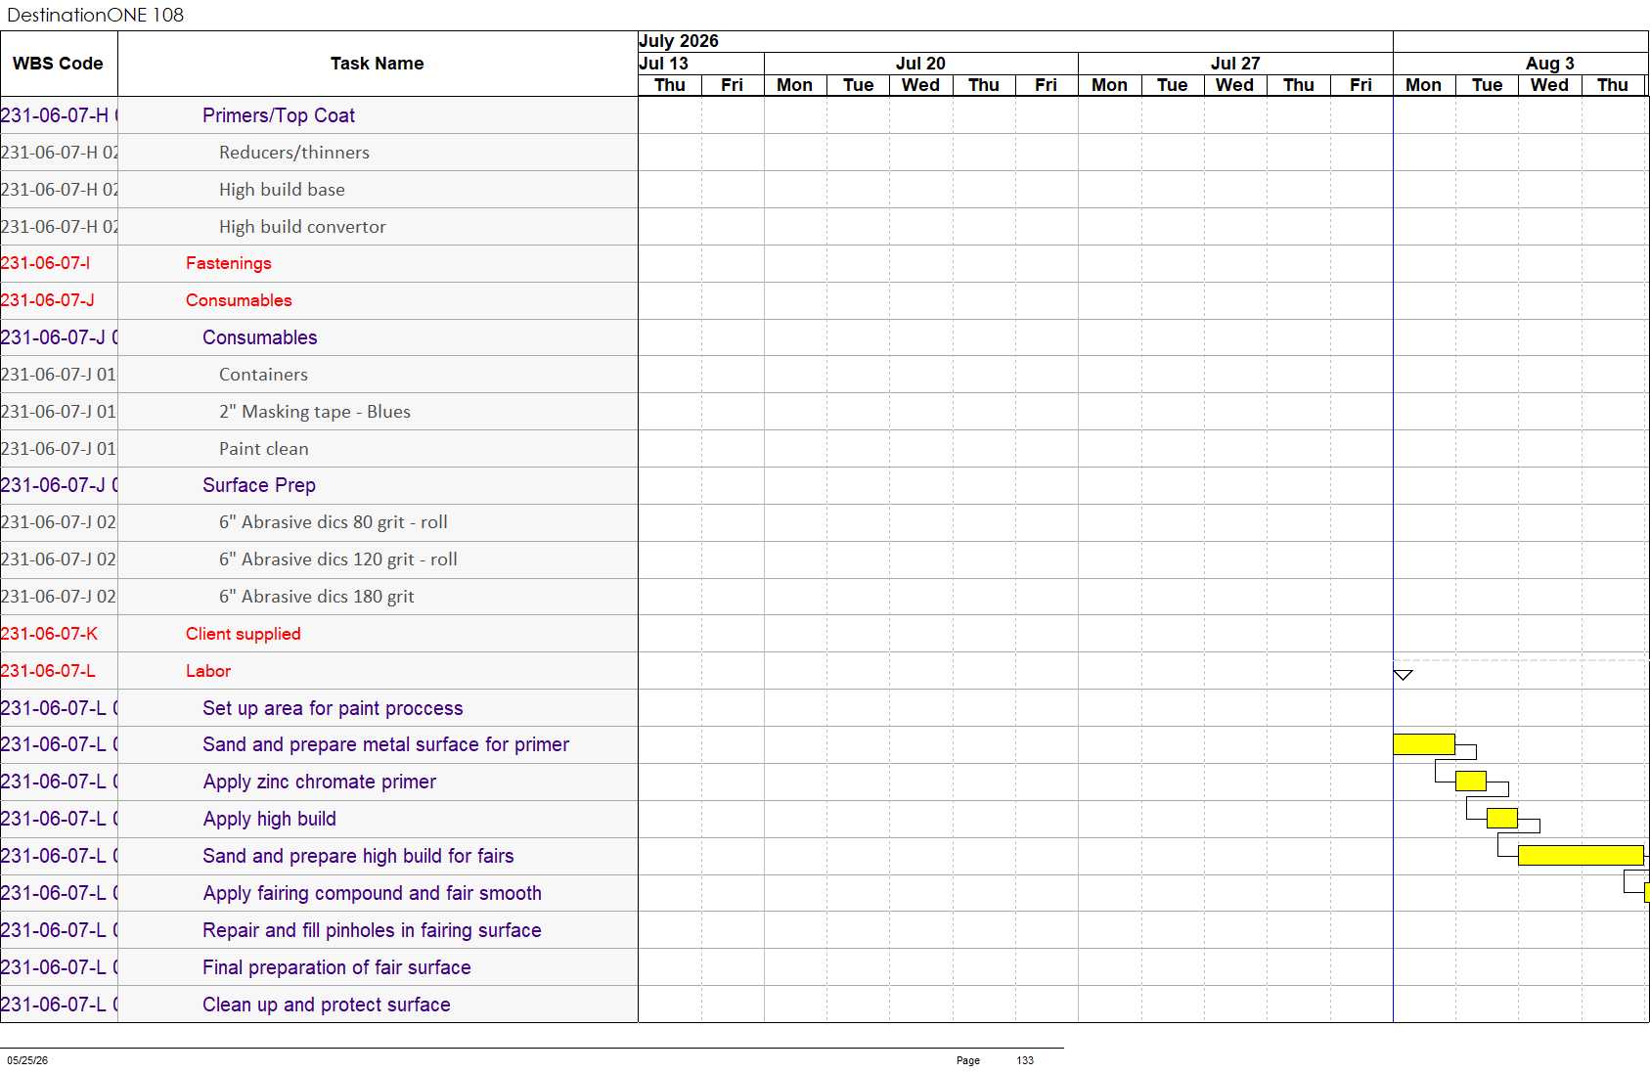Image resolution: width=1650 pixels, height=1073 pixels.
Task: Click the yellow Gantt bar for Apply high build
Action: pos(1502,818)
